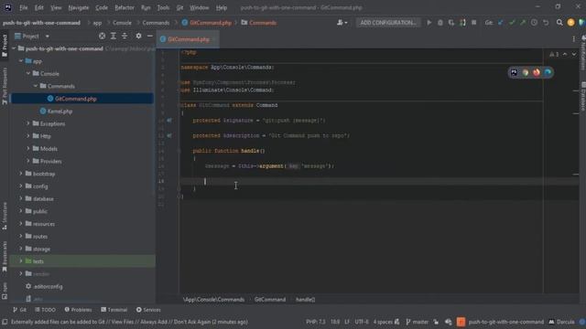This screenshot has height=329, width=586.
Task: Open the Services tool window
Action: (x=148, y=310)
